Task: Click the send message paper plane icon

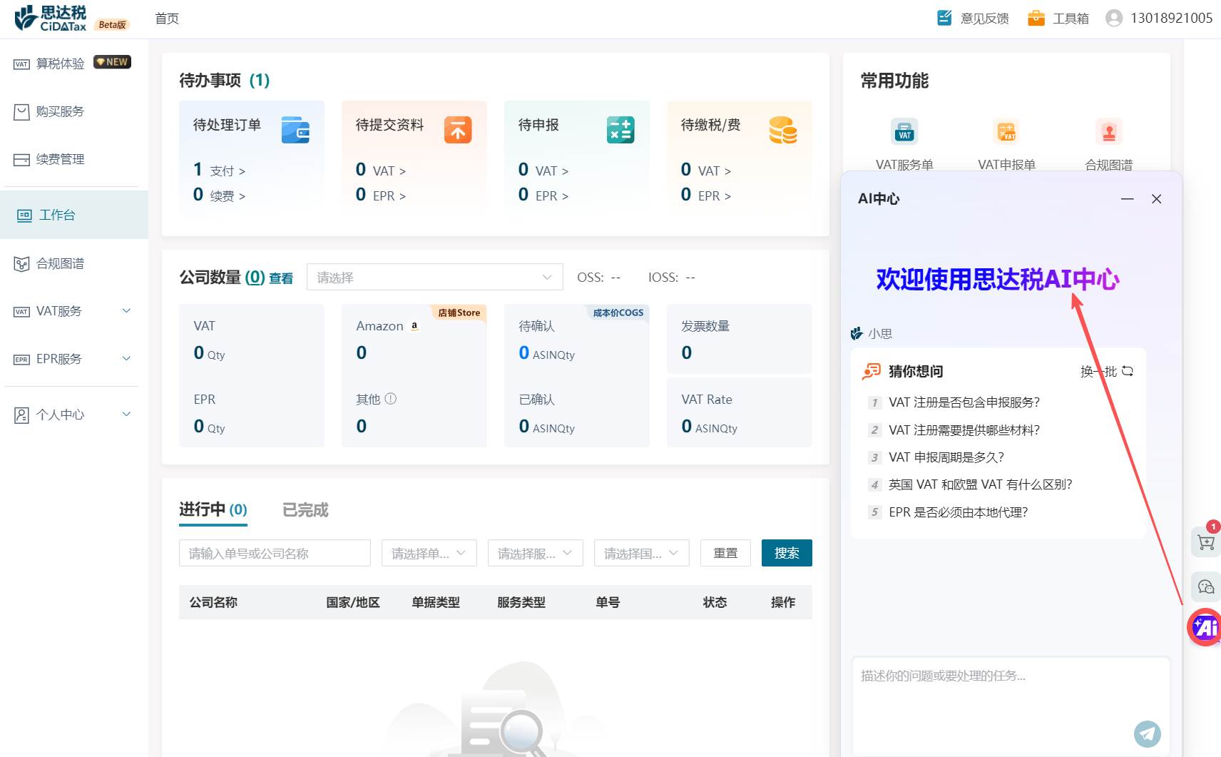Action: coord(1147,733)
